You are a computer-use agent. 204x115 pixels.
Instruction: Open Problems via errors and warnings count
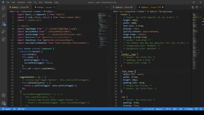pyautogui.click(x=22, y=109)
